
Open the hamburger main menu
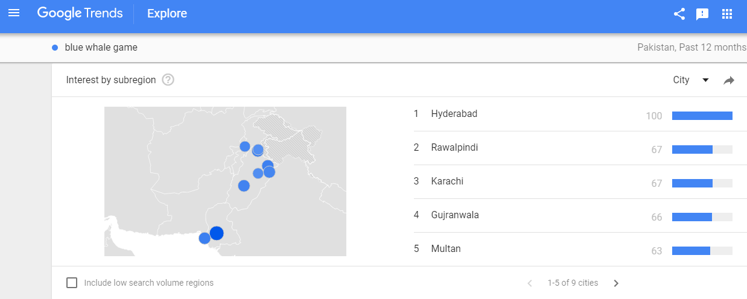(13, 13)
